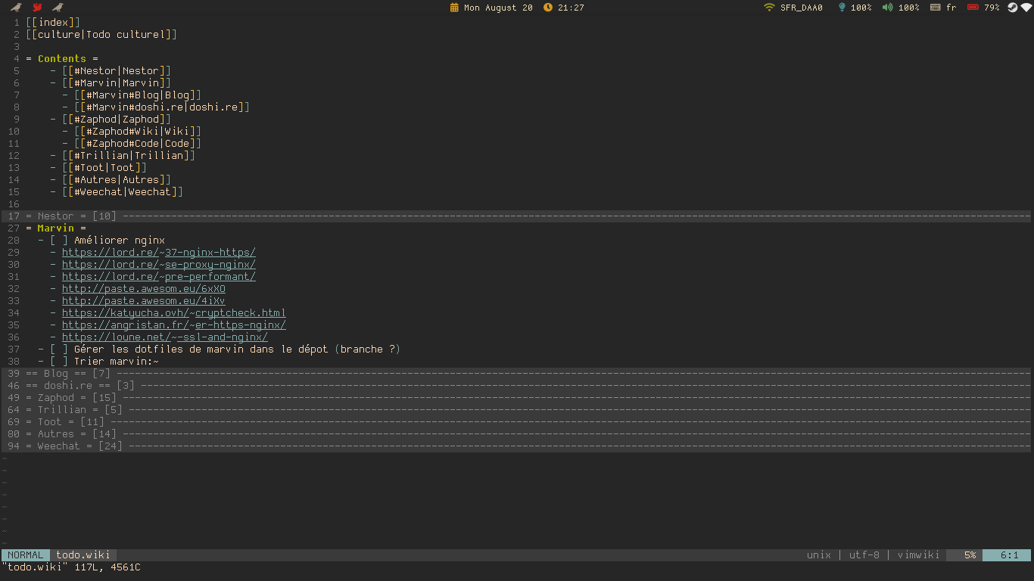Click the fr keyboard layout icon
Image resolution: width=1034 pixels, height=581 pixels.
coord(937,7)
